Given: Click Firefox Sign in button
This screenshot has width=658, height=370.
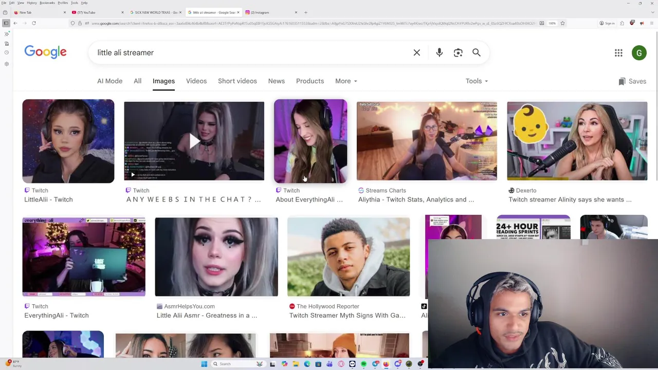Looking at the screenshot, I should 607,23.
